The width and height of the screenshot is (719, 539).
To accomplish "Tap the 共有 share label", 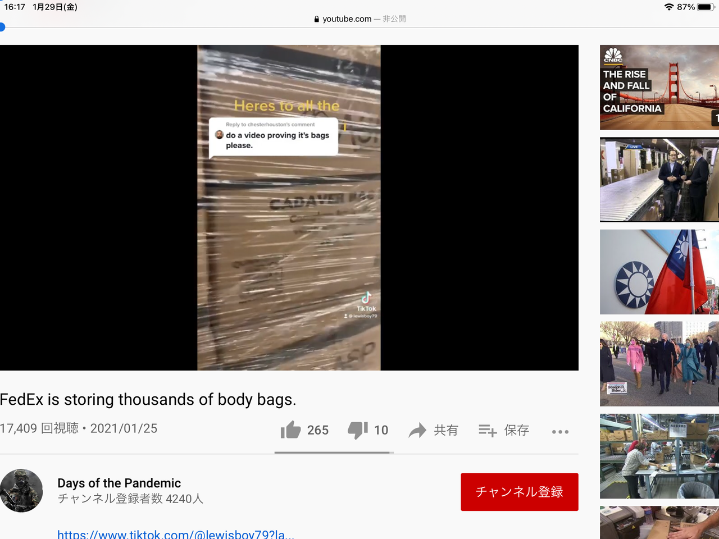I will pyautogui.click(x=446, y=430).
